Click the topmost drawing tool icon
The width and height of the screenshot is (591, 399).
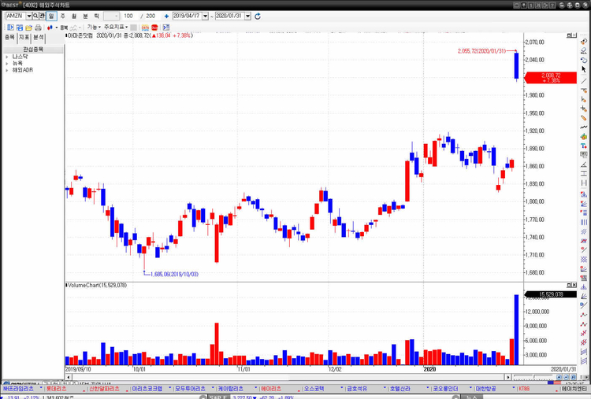click(584, 41)
